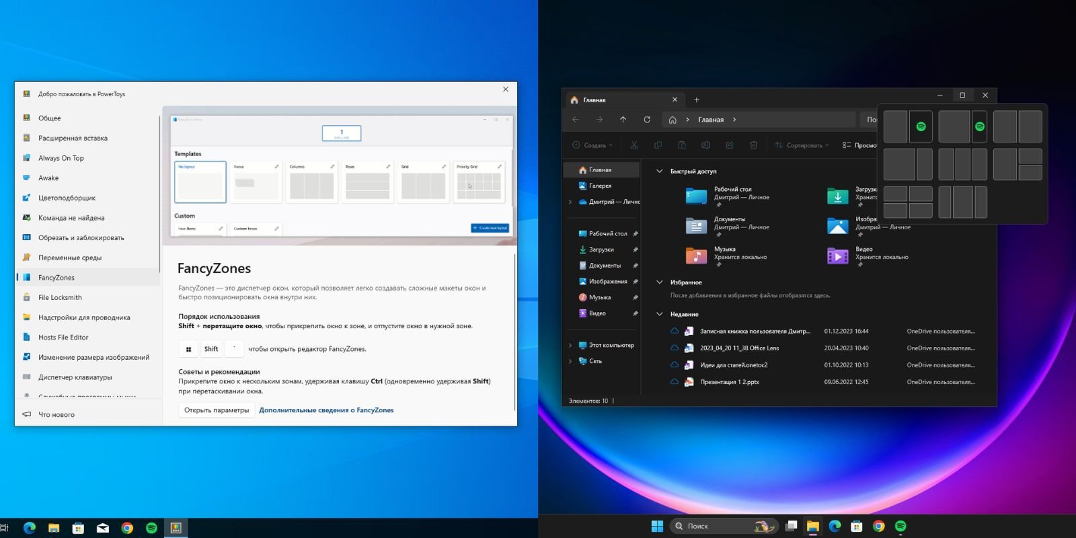Select Awake in PowerToys sidebar
This screenshot has height=538, width=1076.
[x=88, y=178]
